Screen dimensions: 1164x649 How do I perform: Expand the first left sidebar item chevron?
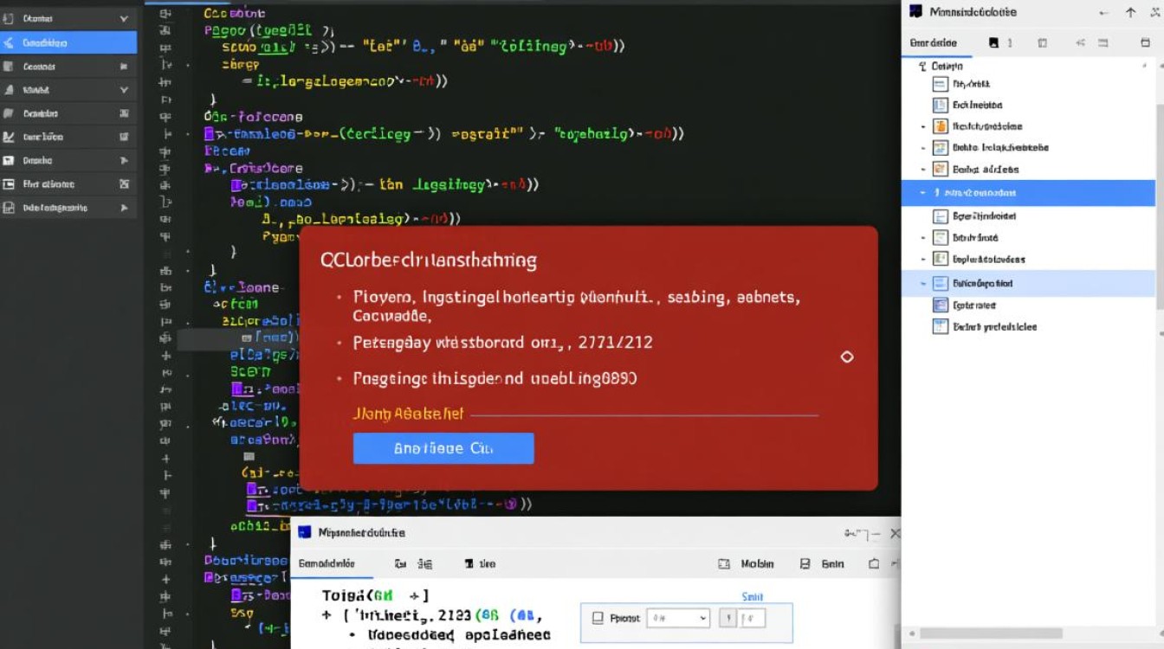pos(124,18)
